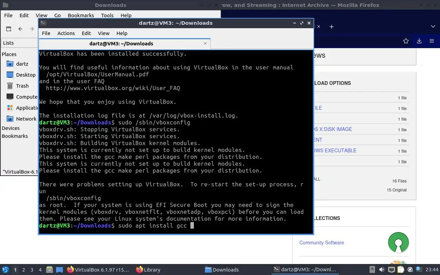Image resolution: width=440 pixels, height=275 pixels.
Task: Launch file manager from panel quick launcher
Action: (x=49, y=270)
